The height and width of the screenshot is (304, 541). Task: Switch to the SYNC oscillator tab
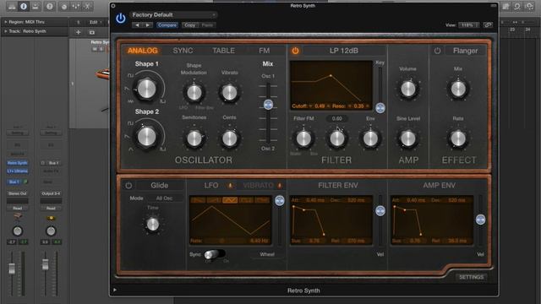pyautogui.click(x=183, y=51)
